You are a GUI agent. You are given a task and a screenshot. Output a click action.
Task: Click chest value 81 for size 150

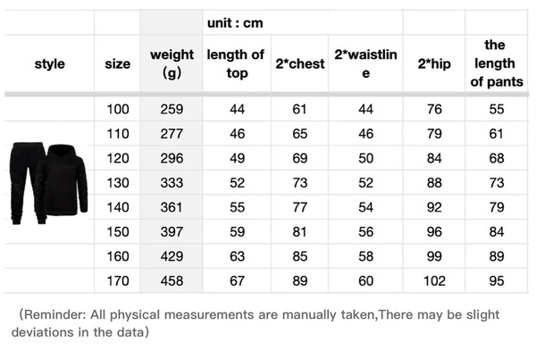click(x=300, y=232)
